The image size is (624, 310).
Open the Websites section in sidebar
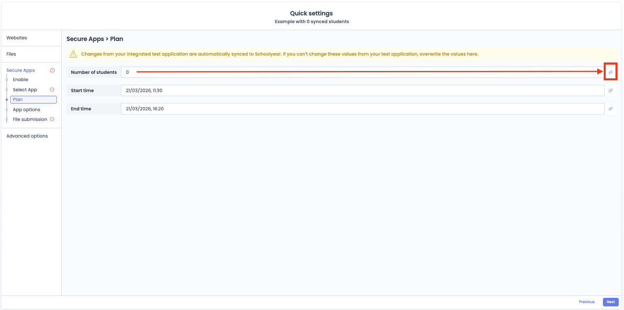(17, 38)
